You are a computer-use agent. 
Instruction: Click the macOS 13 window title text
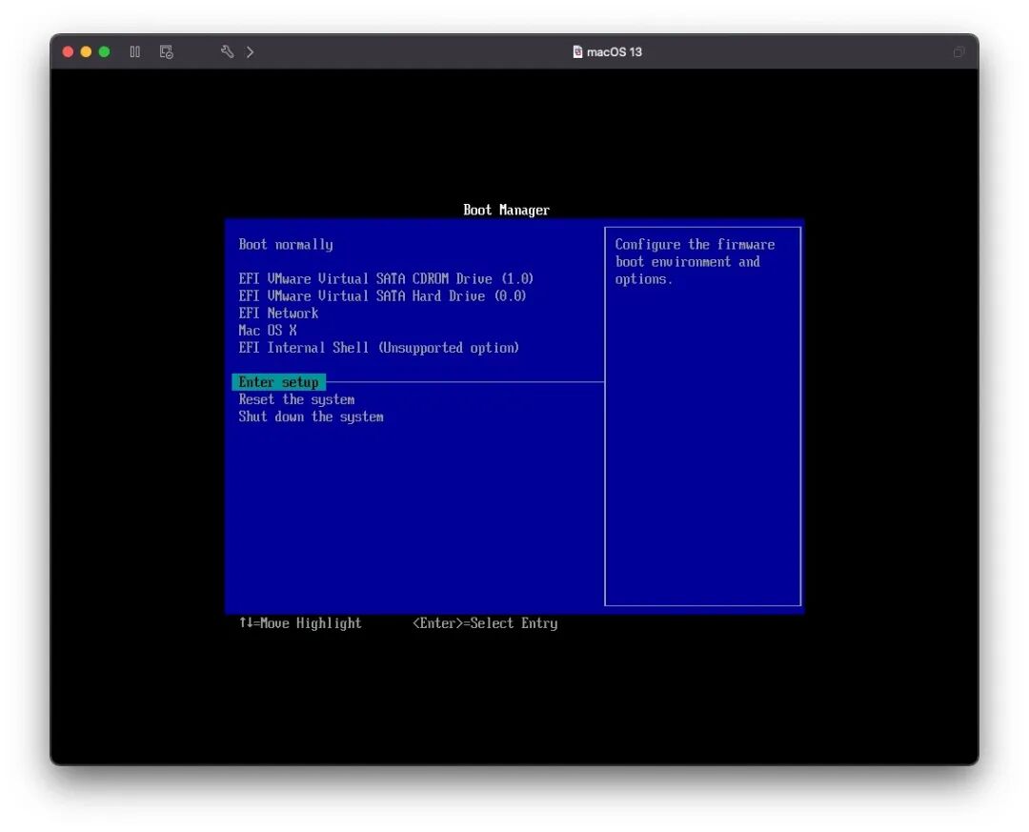tap(615, 51)
